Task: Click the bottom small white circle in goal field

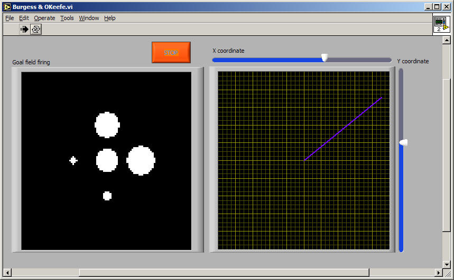Action: click(x=107, y=196)
